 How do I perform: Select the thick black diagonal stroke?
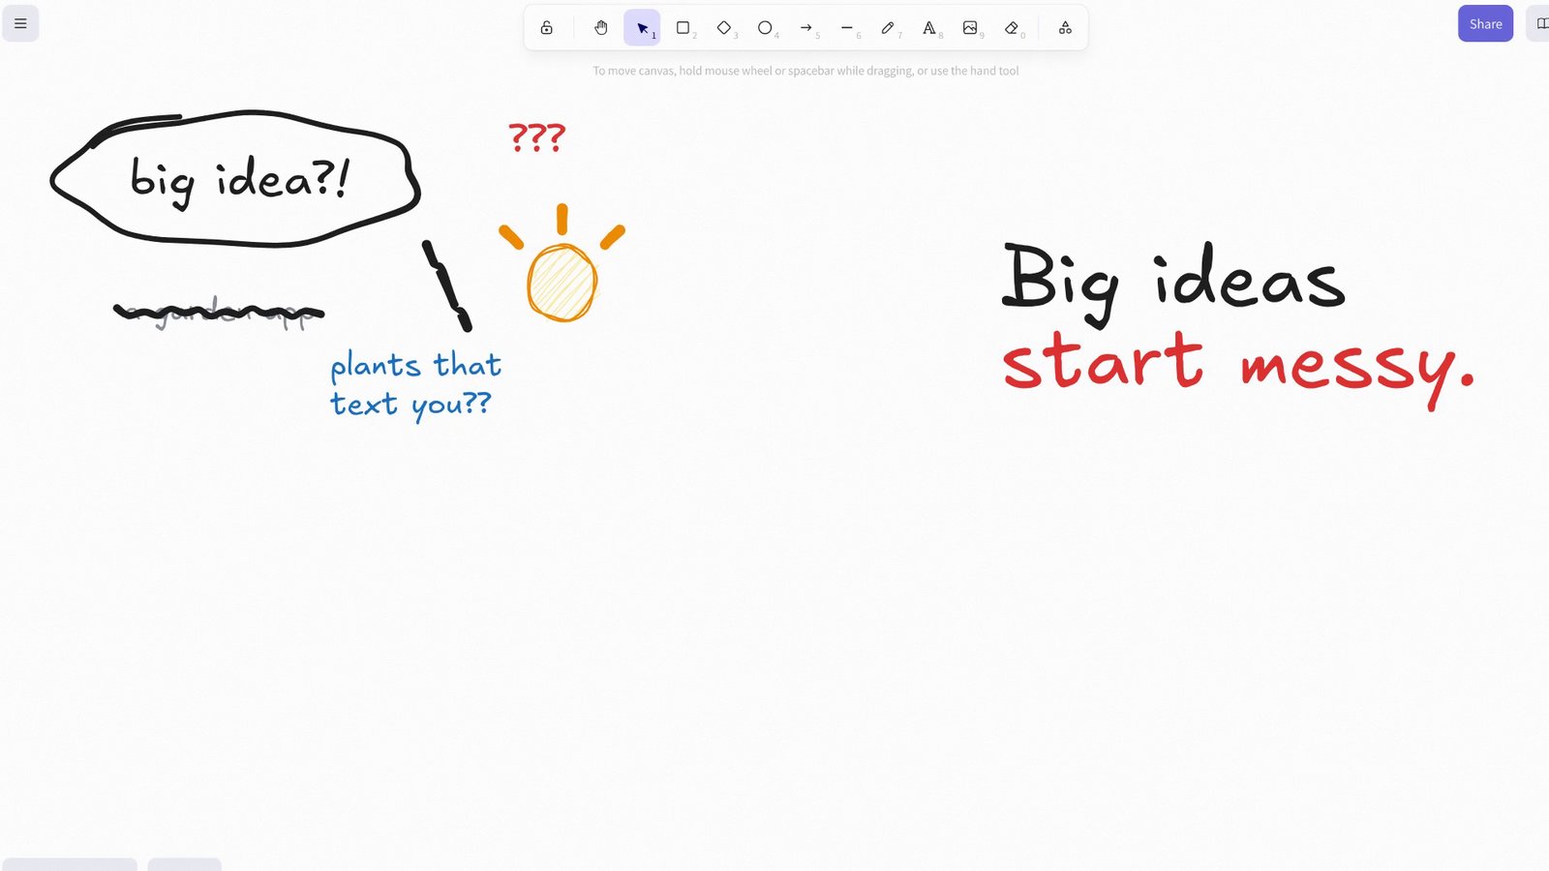click(x=447, y=285)
